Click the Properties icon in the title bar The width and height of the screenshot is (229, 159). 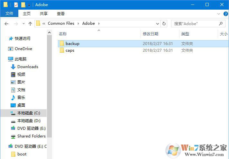[16, 5]
